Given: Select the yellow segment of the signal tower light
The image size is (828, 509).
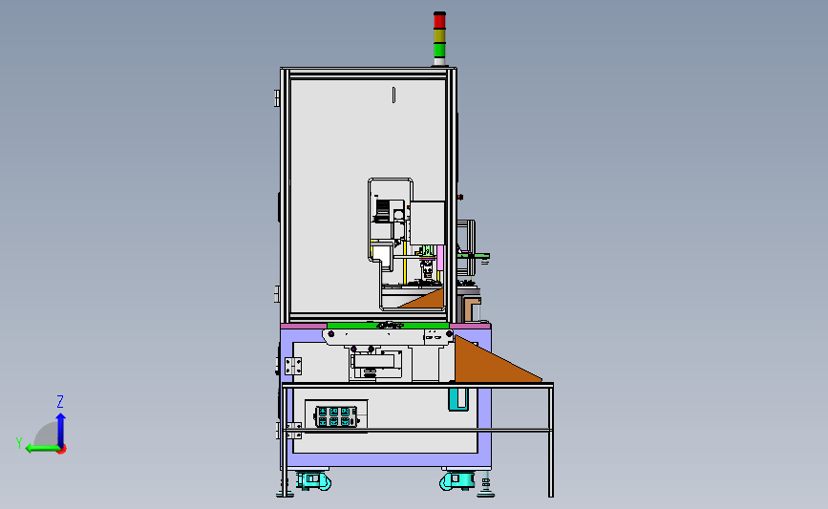Looking at the screenshot, I should tap(439, 36).
